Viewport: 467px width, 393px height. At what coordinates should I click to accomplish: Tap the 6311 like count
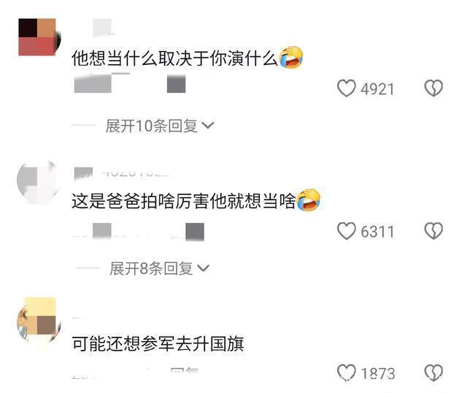click(x=377, y=232)
